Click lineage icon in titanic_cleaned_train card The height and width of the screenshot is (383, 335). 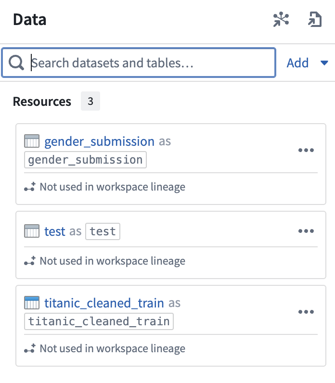[30, 348]
